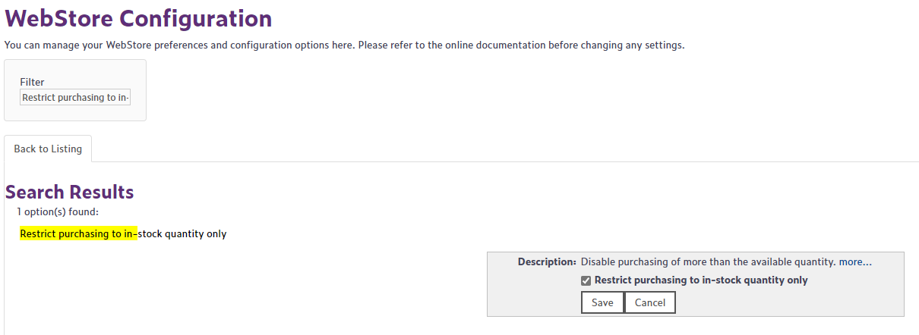This screenshot has height=335, width=919.
Task: Untick the Restrict purchasing to in-stock checkbox
Action: 586,280
